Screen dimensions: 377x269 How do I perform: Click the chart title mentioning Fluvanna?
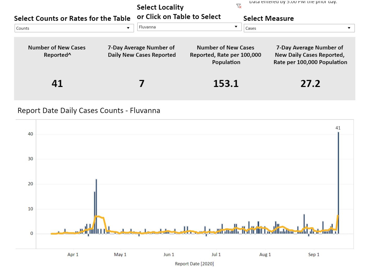[x=89, y=111]
